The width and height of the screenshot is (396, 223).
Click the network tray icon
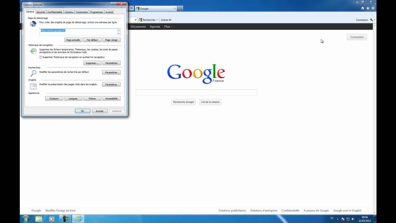tap(348, 219)
